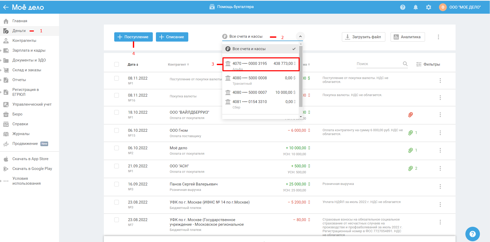The width and height of the screenshot is (490, 242).
Task: Click green attachment paperclip in ООО Гном row
Action: 410,133
